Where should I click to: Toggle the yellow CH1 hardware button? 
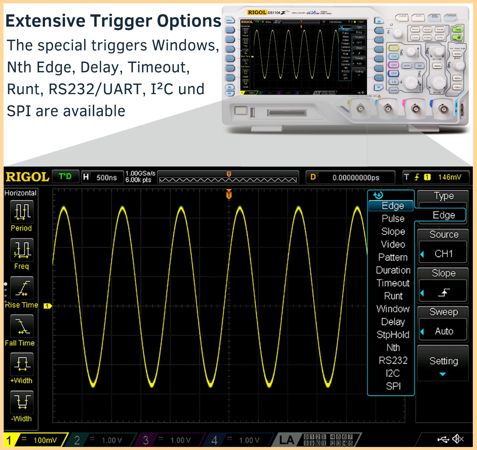point(393,48)
